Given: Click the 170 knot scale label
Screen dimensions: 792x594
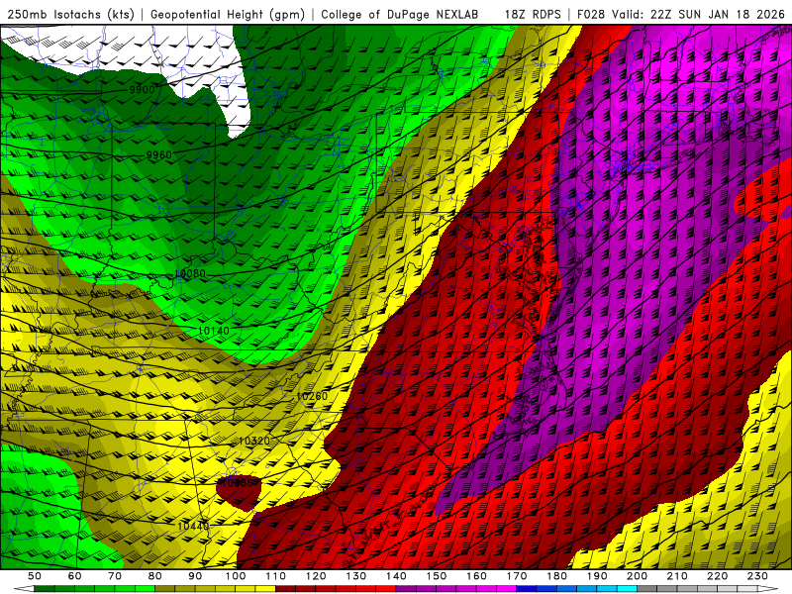Looking at the screenshot, I should point(517,576).
